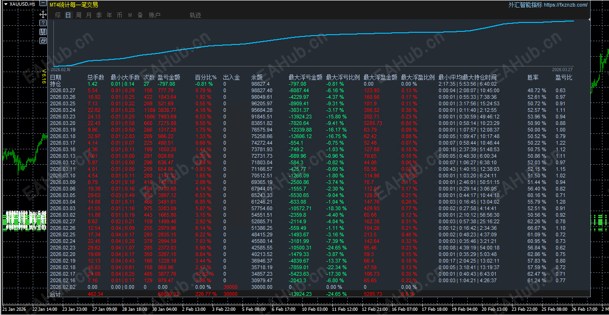Click the 最大浮亏比例 column header
Screen dimensions: 609x315
[343, 77]
